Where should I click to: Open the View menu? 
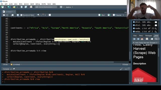coord(16,4)
